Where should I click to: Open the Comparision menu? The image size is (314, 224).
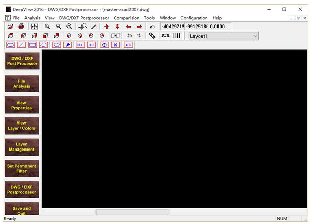tap(126, 18)
